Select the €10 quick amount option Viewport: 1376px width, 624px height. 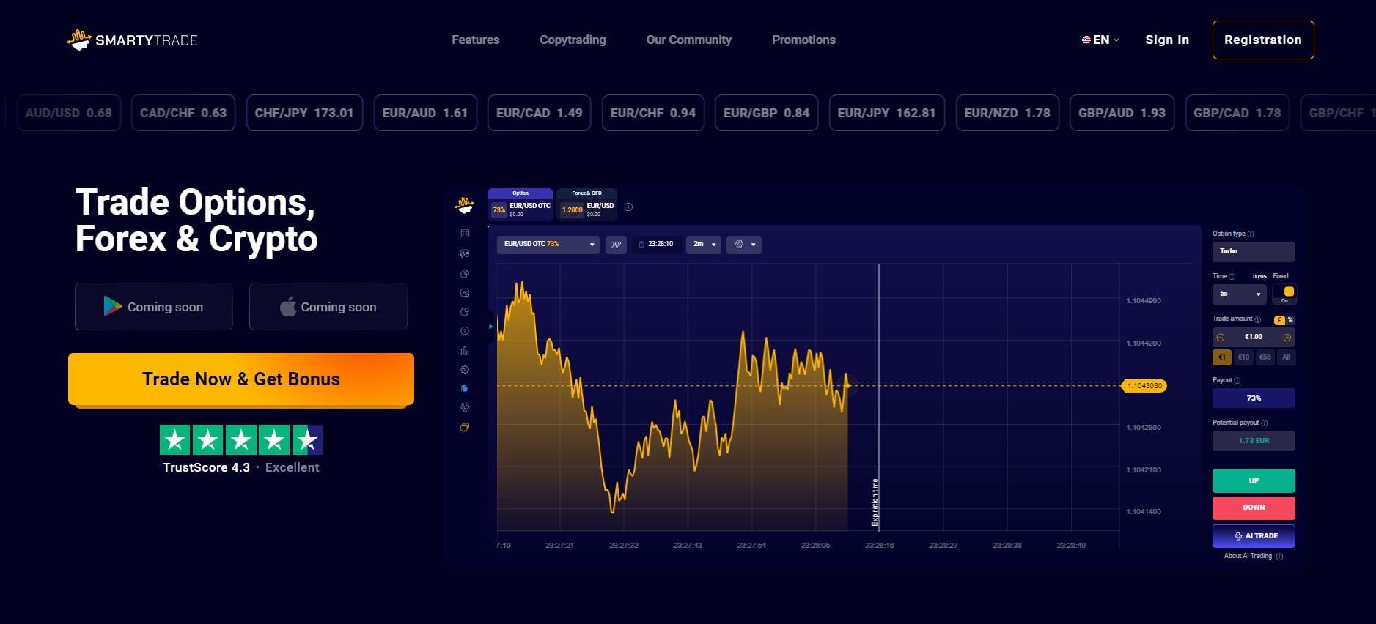pyautogui.click(x=1243, y=357)
